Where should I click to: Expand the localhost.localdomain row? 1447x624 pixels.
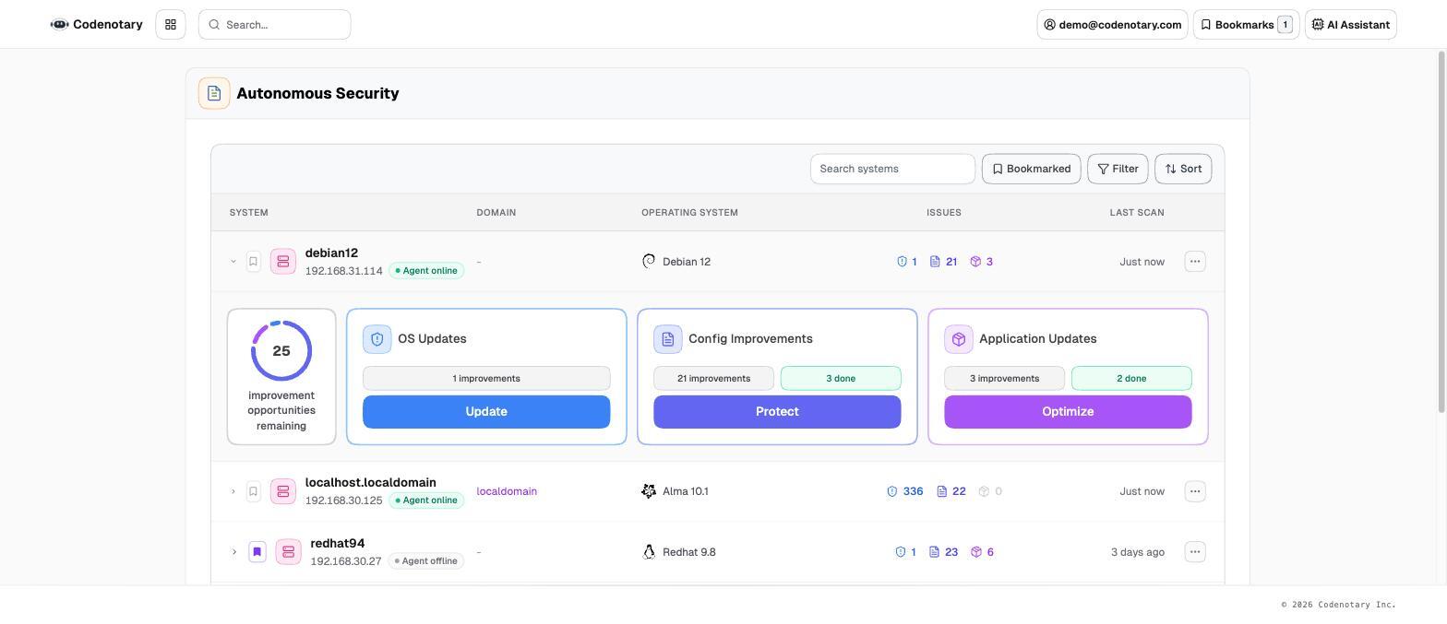click(x=233, y=491)
